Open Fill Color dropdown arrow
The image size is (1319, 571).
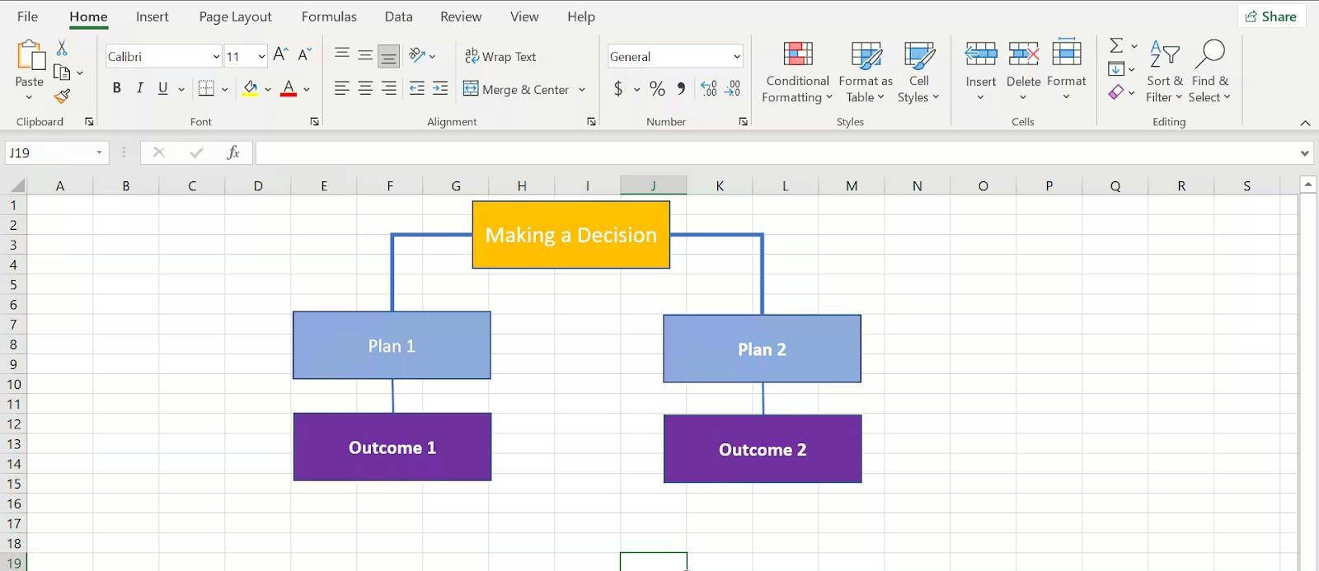(268, 89)
